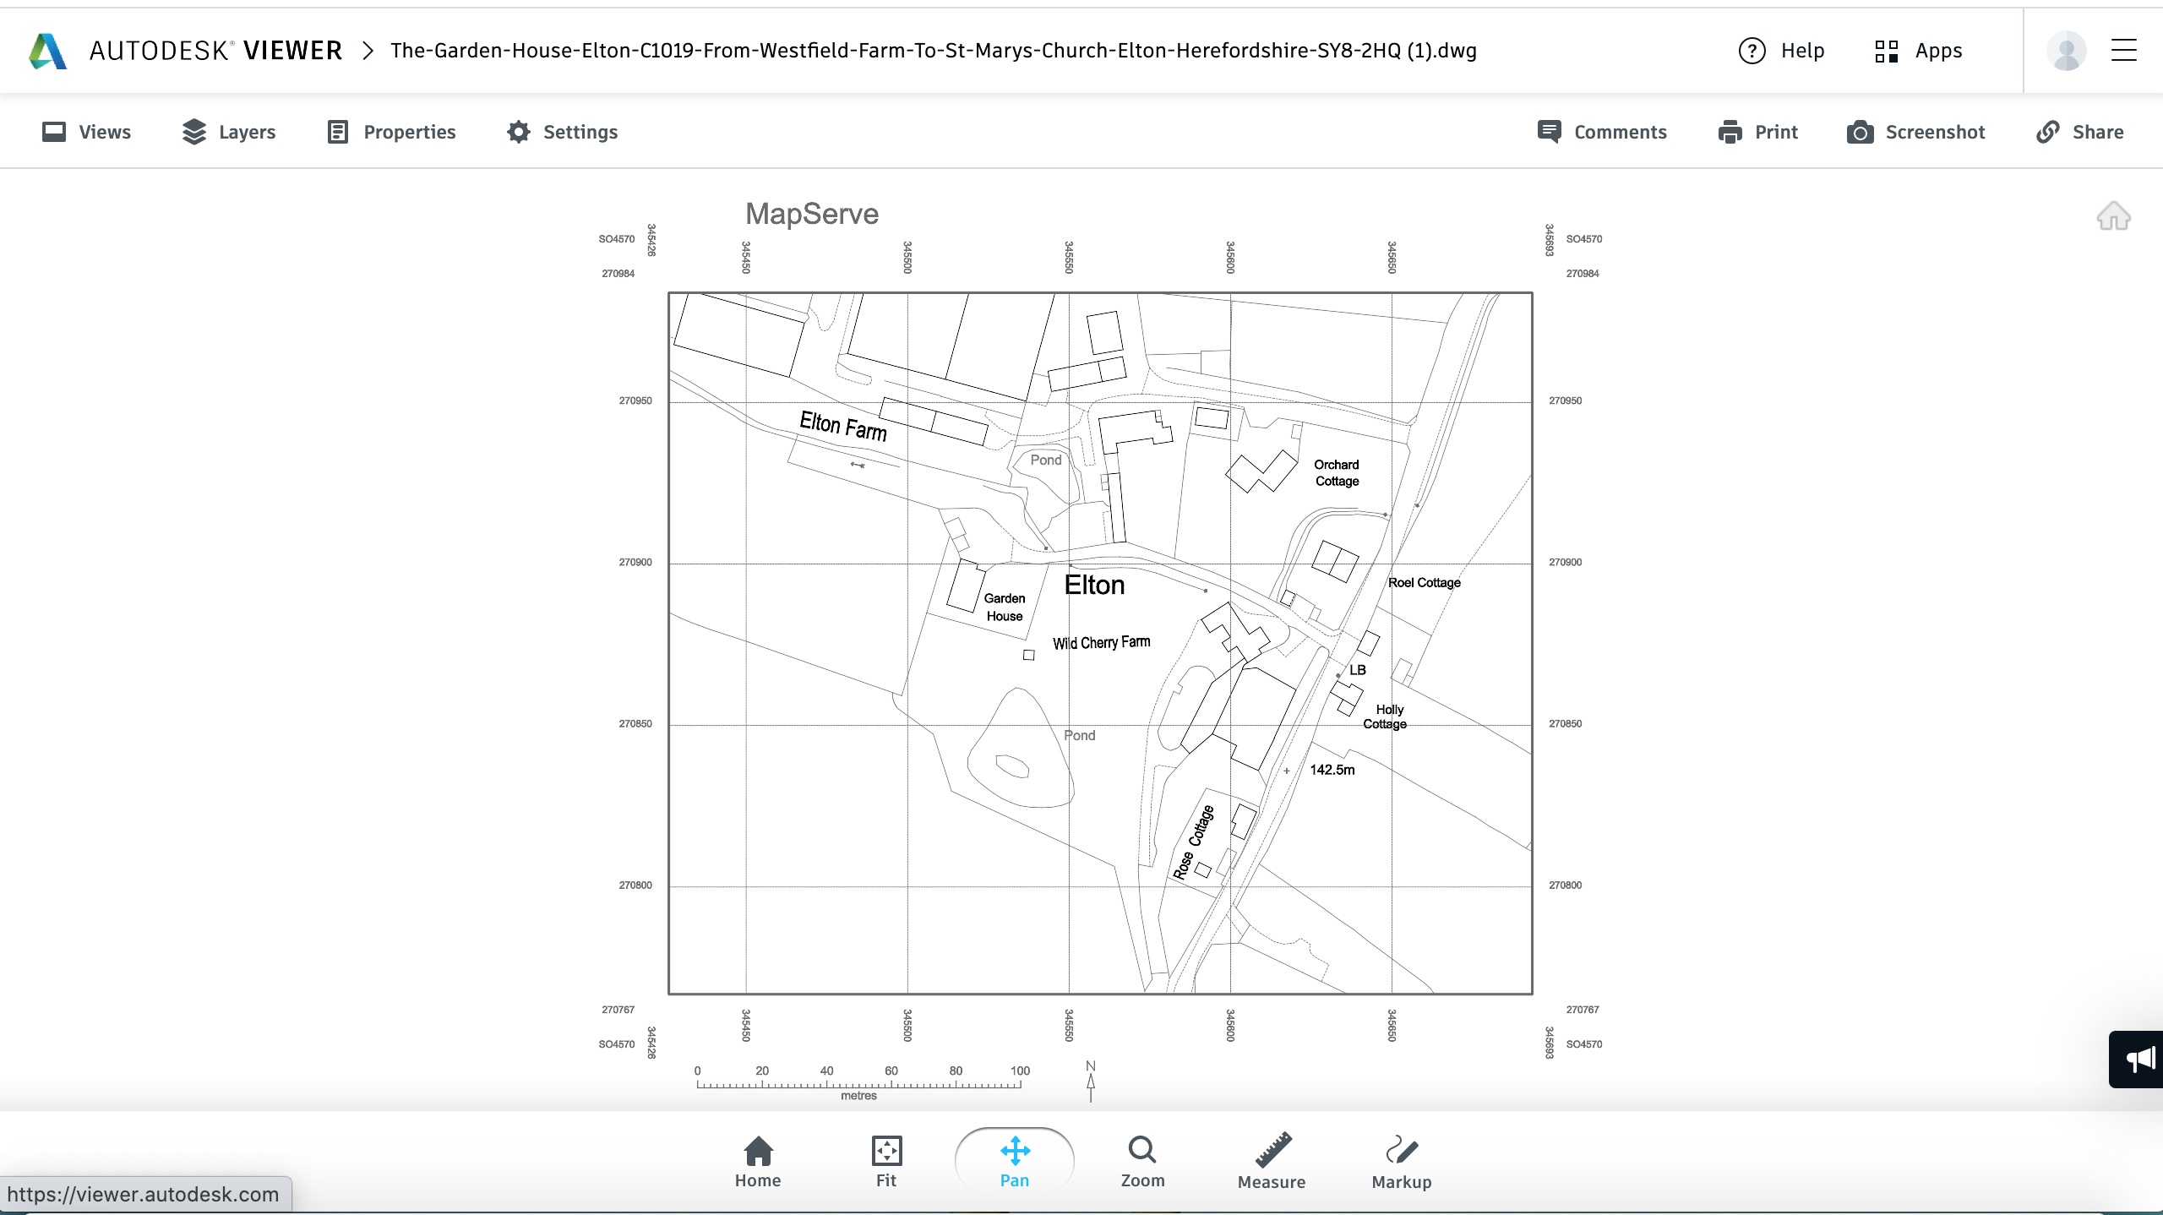
Task: Open the Views panel
Action: [86, 131]
